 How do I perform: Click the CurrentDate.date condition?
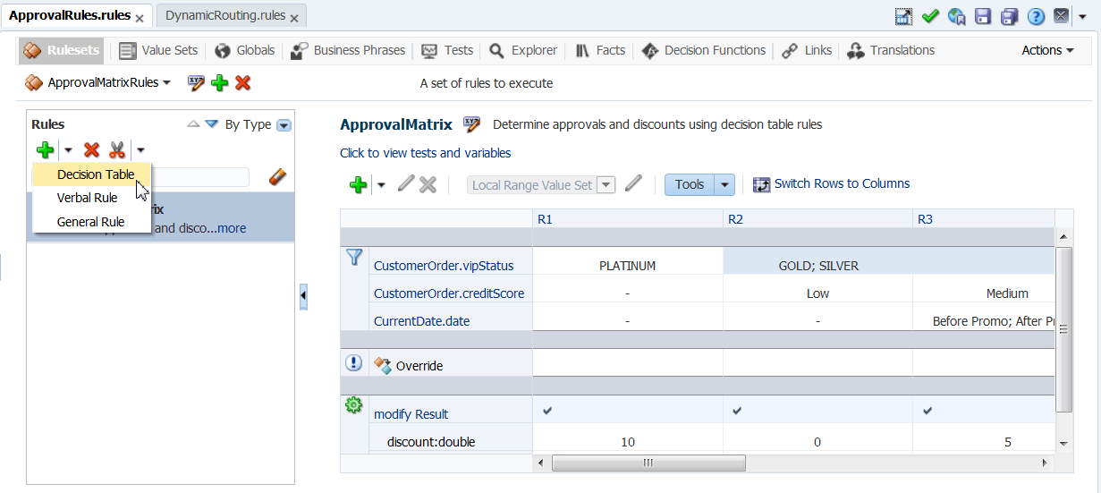pos(421,320)
